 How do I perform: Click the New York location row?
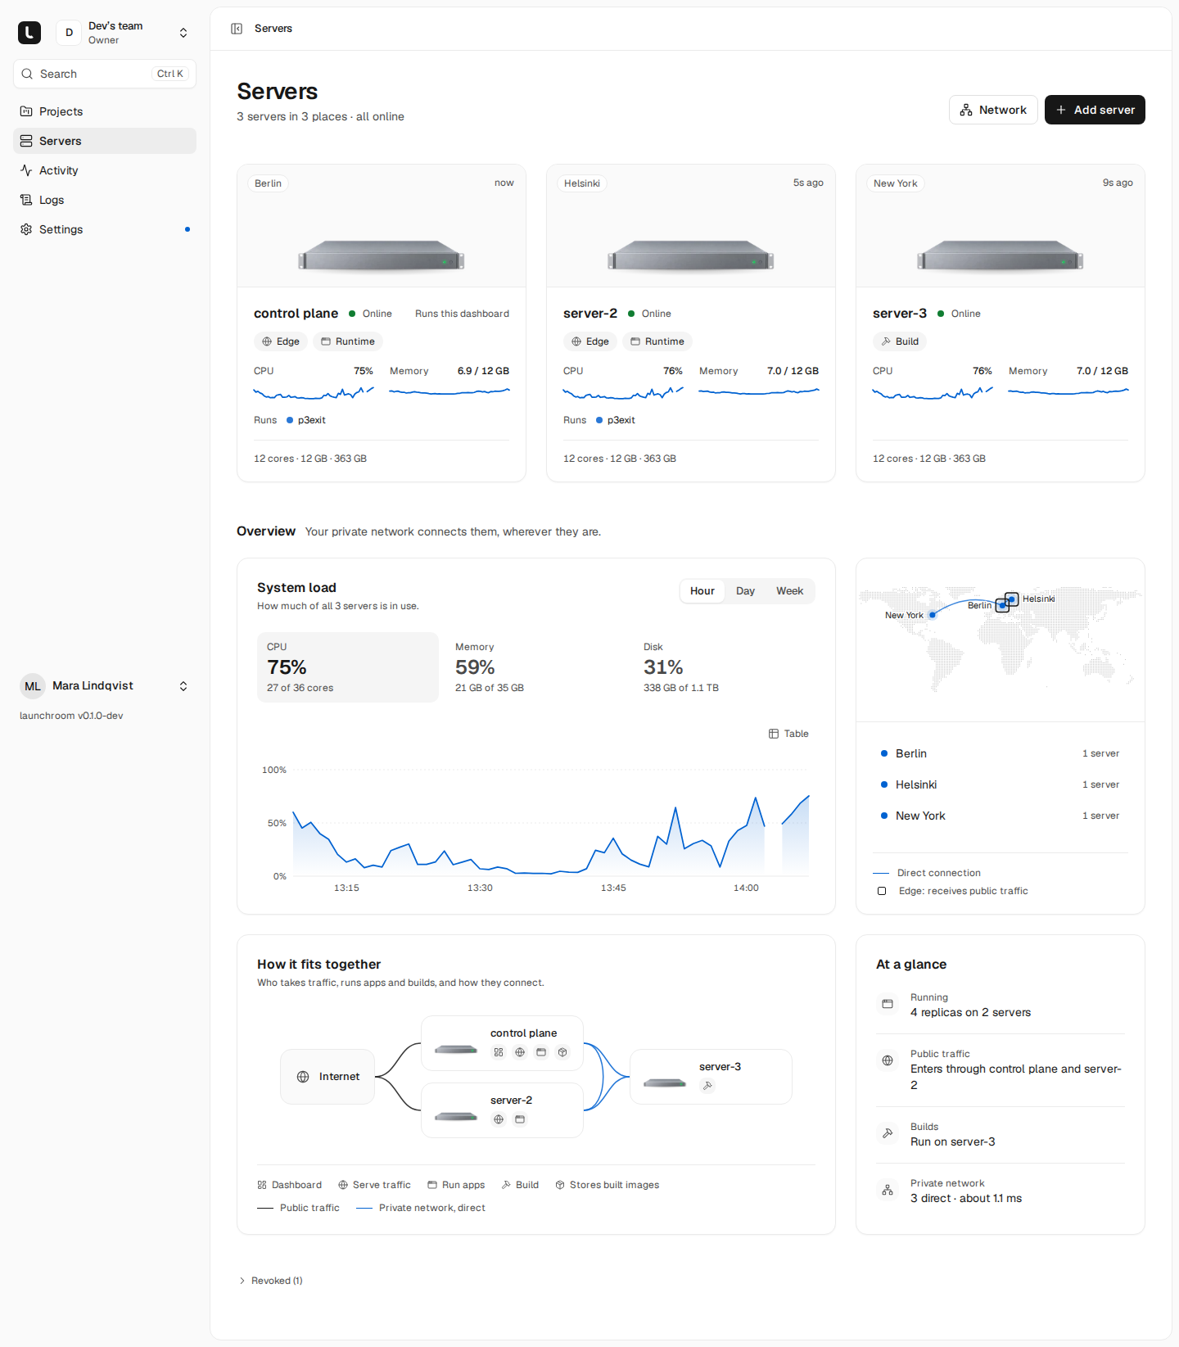pyautogui.click(x=1001, y=816)
